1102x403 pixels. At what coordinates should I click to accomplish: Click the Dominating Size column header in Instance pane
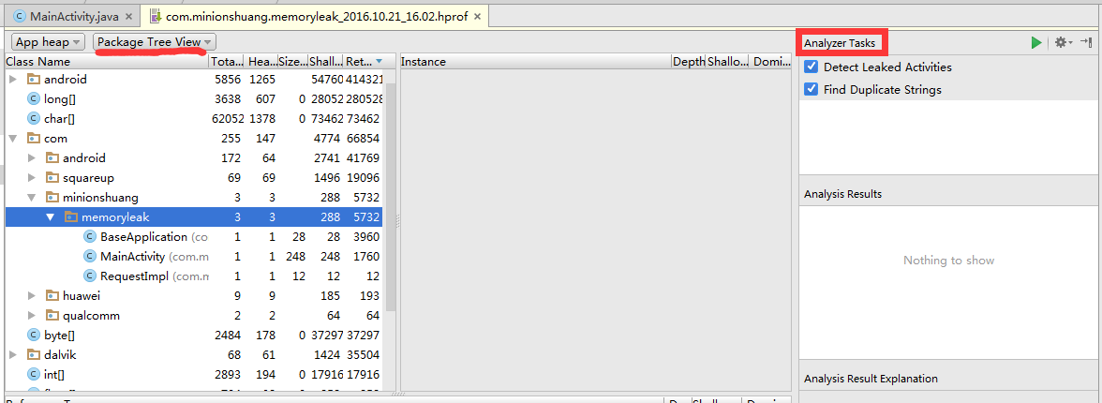(770, 61)
